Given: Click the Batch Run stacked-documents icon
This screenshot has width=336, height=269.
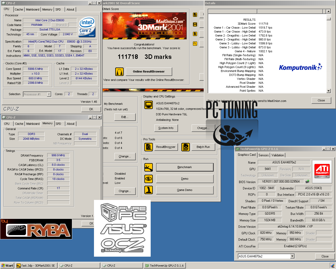Looking at the screenshot, I should coord(186,147).
